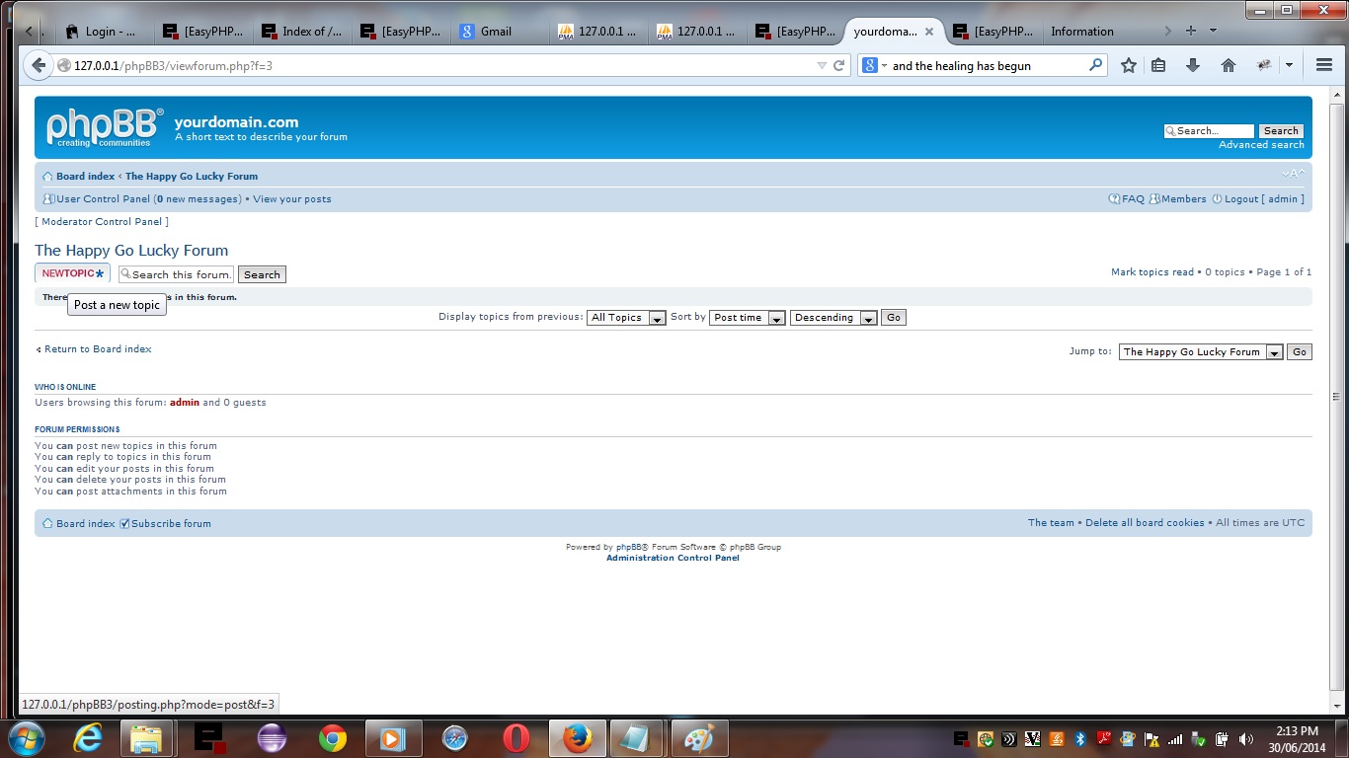Open the Descending order dropdown

833,318
